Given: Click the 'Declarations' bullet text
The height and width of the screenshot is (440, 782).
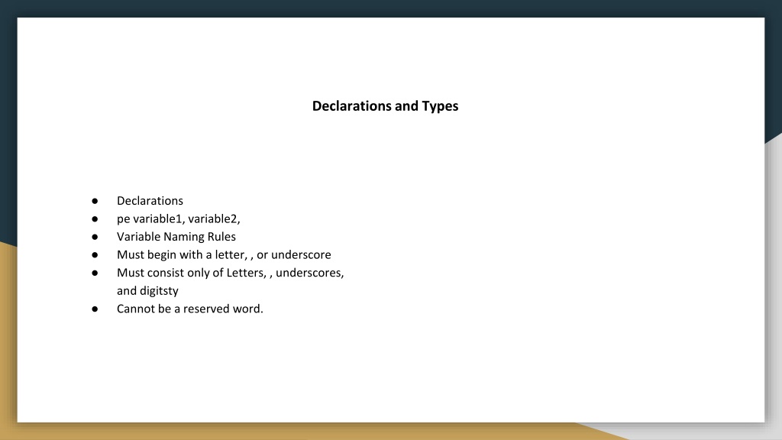Looking at the screenshot, I should coord(150,201).
